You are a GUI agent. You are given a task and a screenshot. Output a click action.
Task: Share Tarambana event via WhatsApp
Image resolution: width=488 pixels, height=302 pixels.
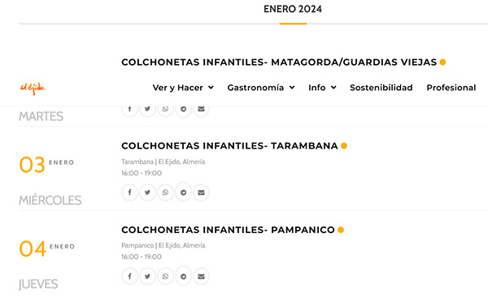click(165, 192)
